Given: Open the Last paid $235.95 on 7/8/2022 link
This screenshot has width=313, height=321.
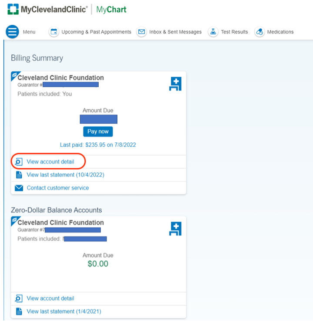Looking at the screenshot, I should [98, 145].
